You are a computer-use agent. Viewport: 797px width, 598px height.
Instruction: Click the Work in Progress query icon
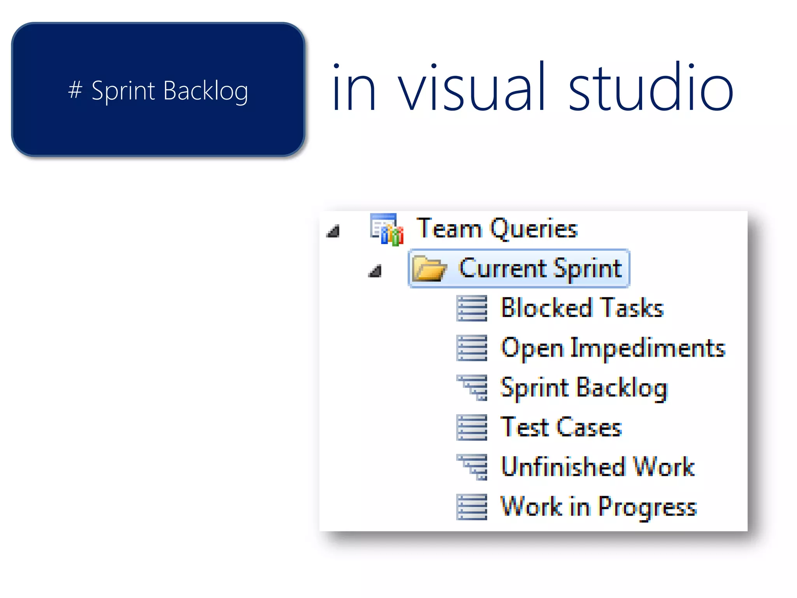pos(472,507)
